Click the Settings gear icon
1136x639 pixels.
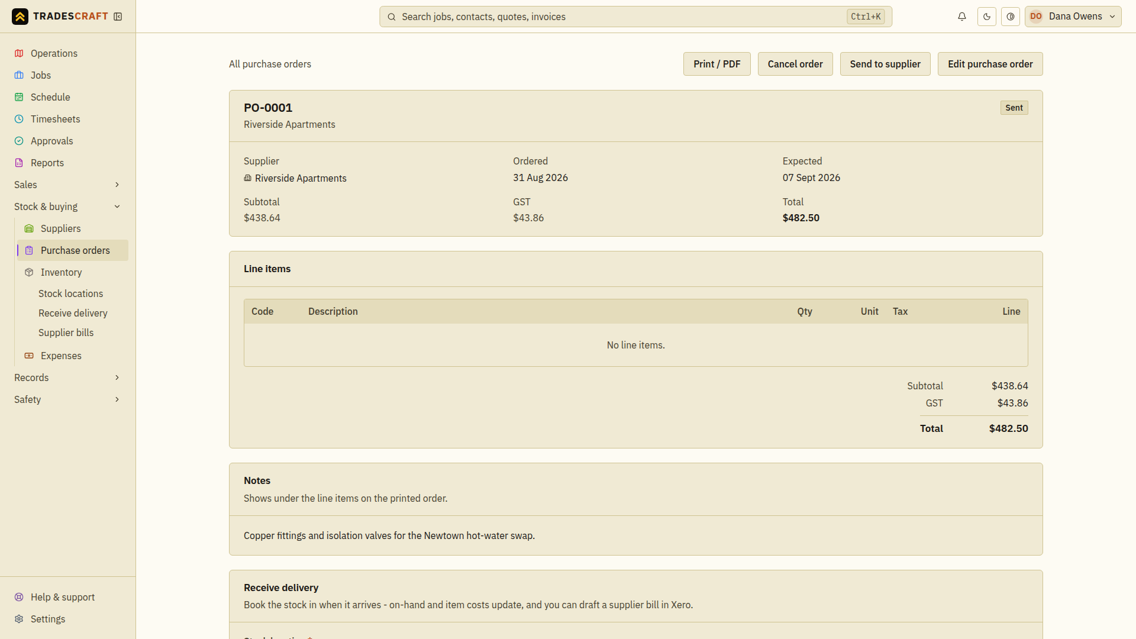[19, 619]
